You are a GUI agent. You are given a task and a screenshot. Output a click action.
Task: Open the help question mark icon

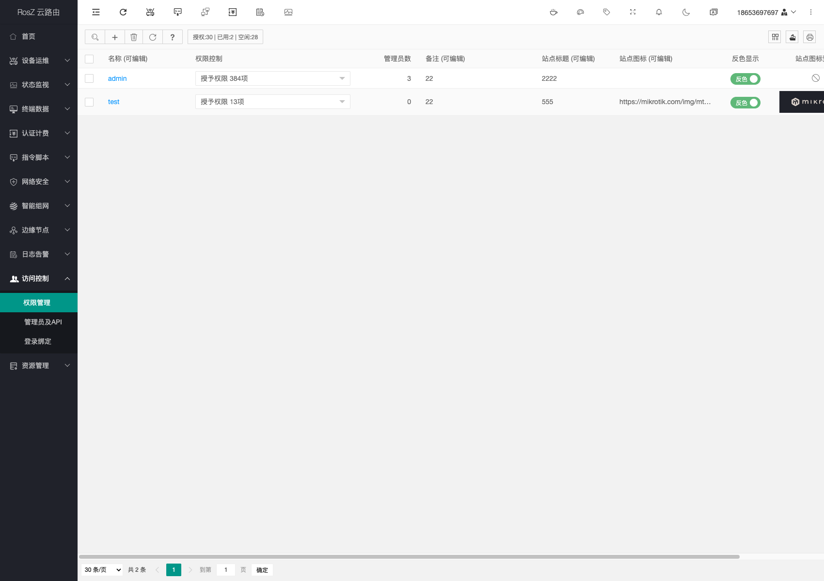click(x=172, y=37)
